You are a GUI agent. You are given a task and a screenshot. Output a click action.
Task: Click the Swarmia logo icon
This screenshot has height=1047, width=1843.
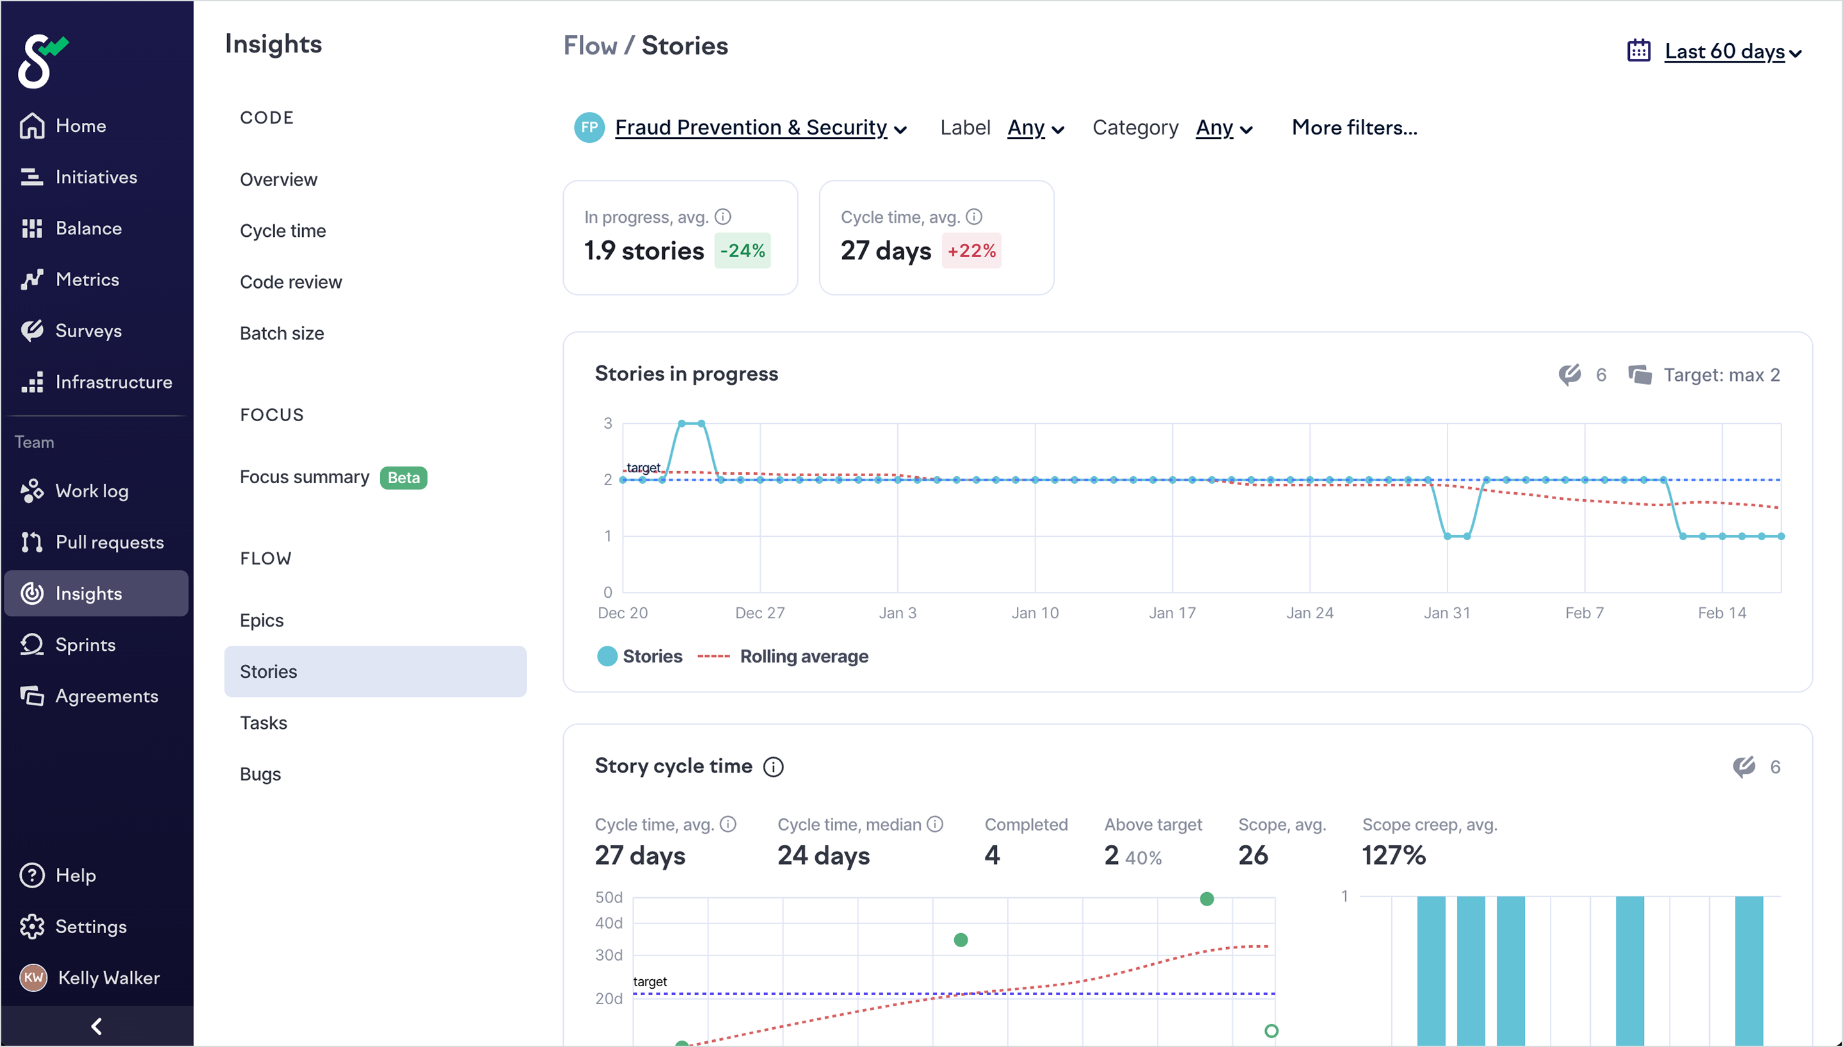(x=42, y=61)
